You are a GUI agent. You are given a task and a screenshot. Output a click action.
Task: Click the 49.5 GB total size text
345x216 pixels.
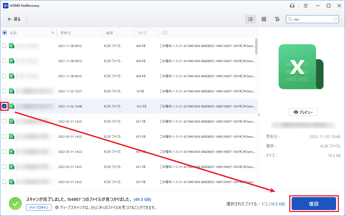pos(142,200)
